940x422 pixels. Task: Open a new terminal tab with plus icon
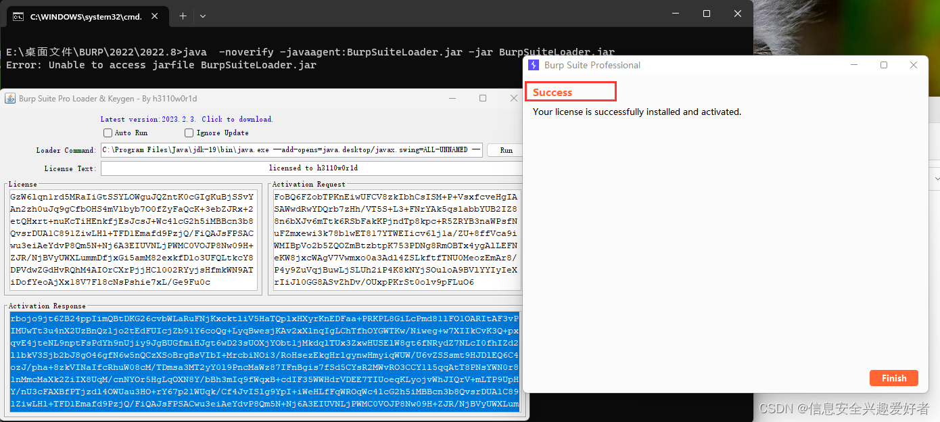pos(183,16)
